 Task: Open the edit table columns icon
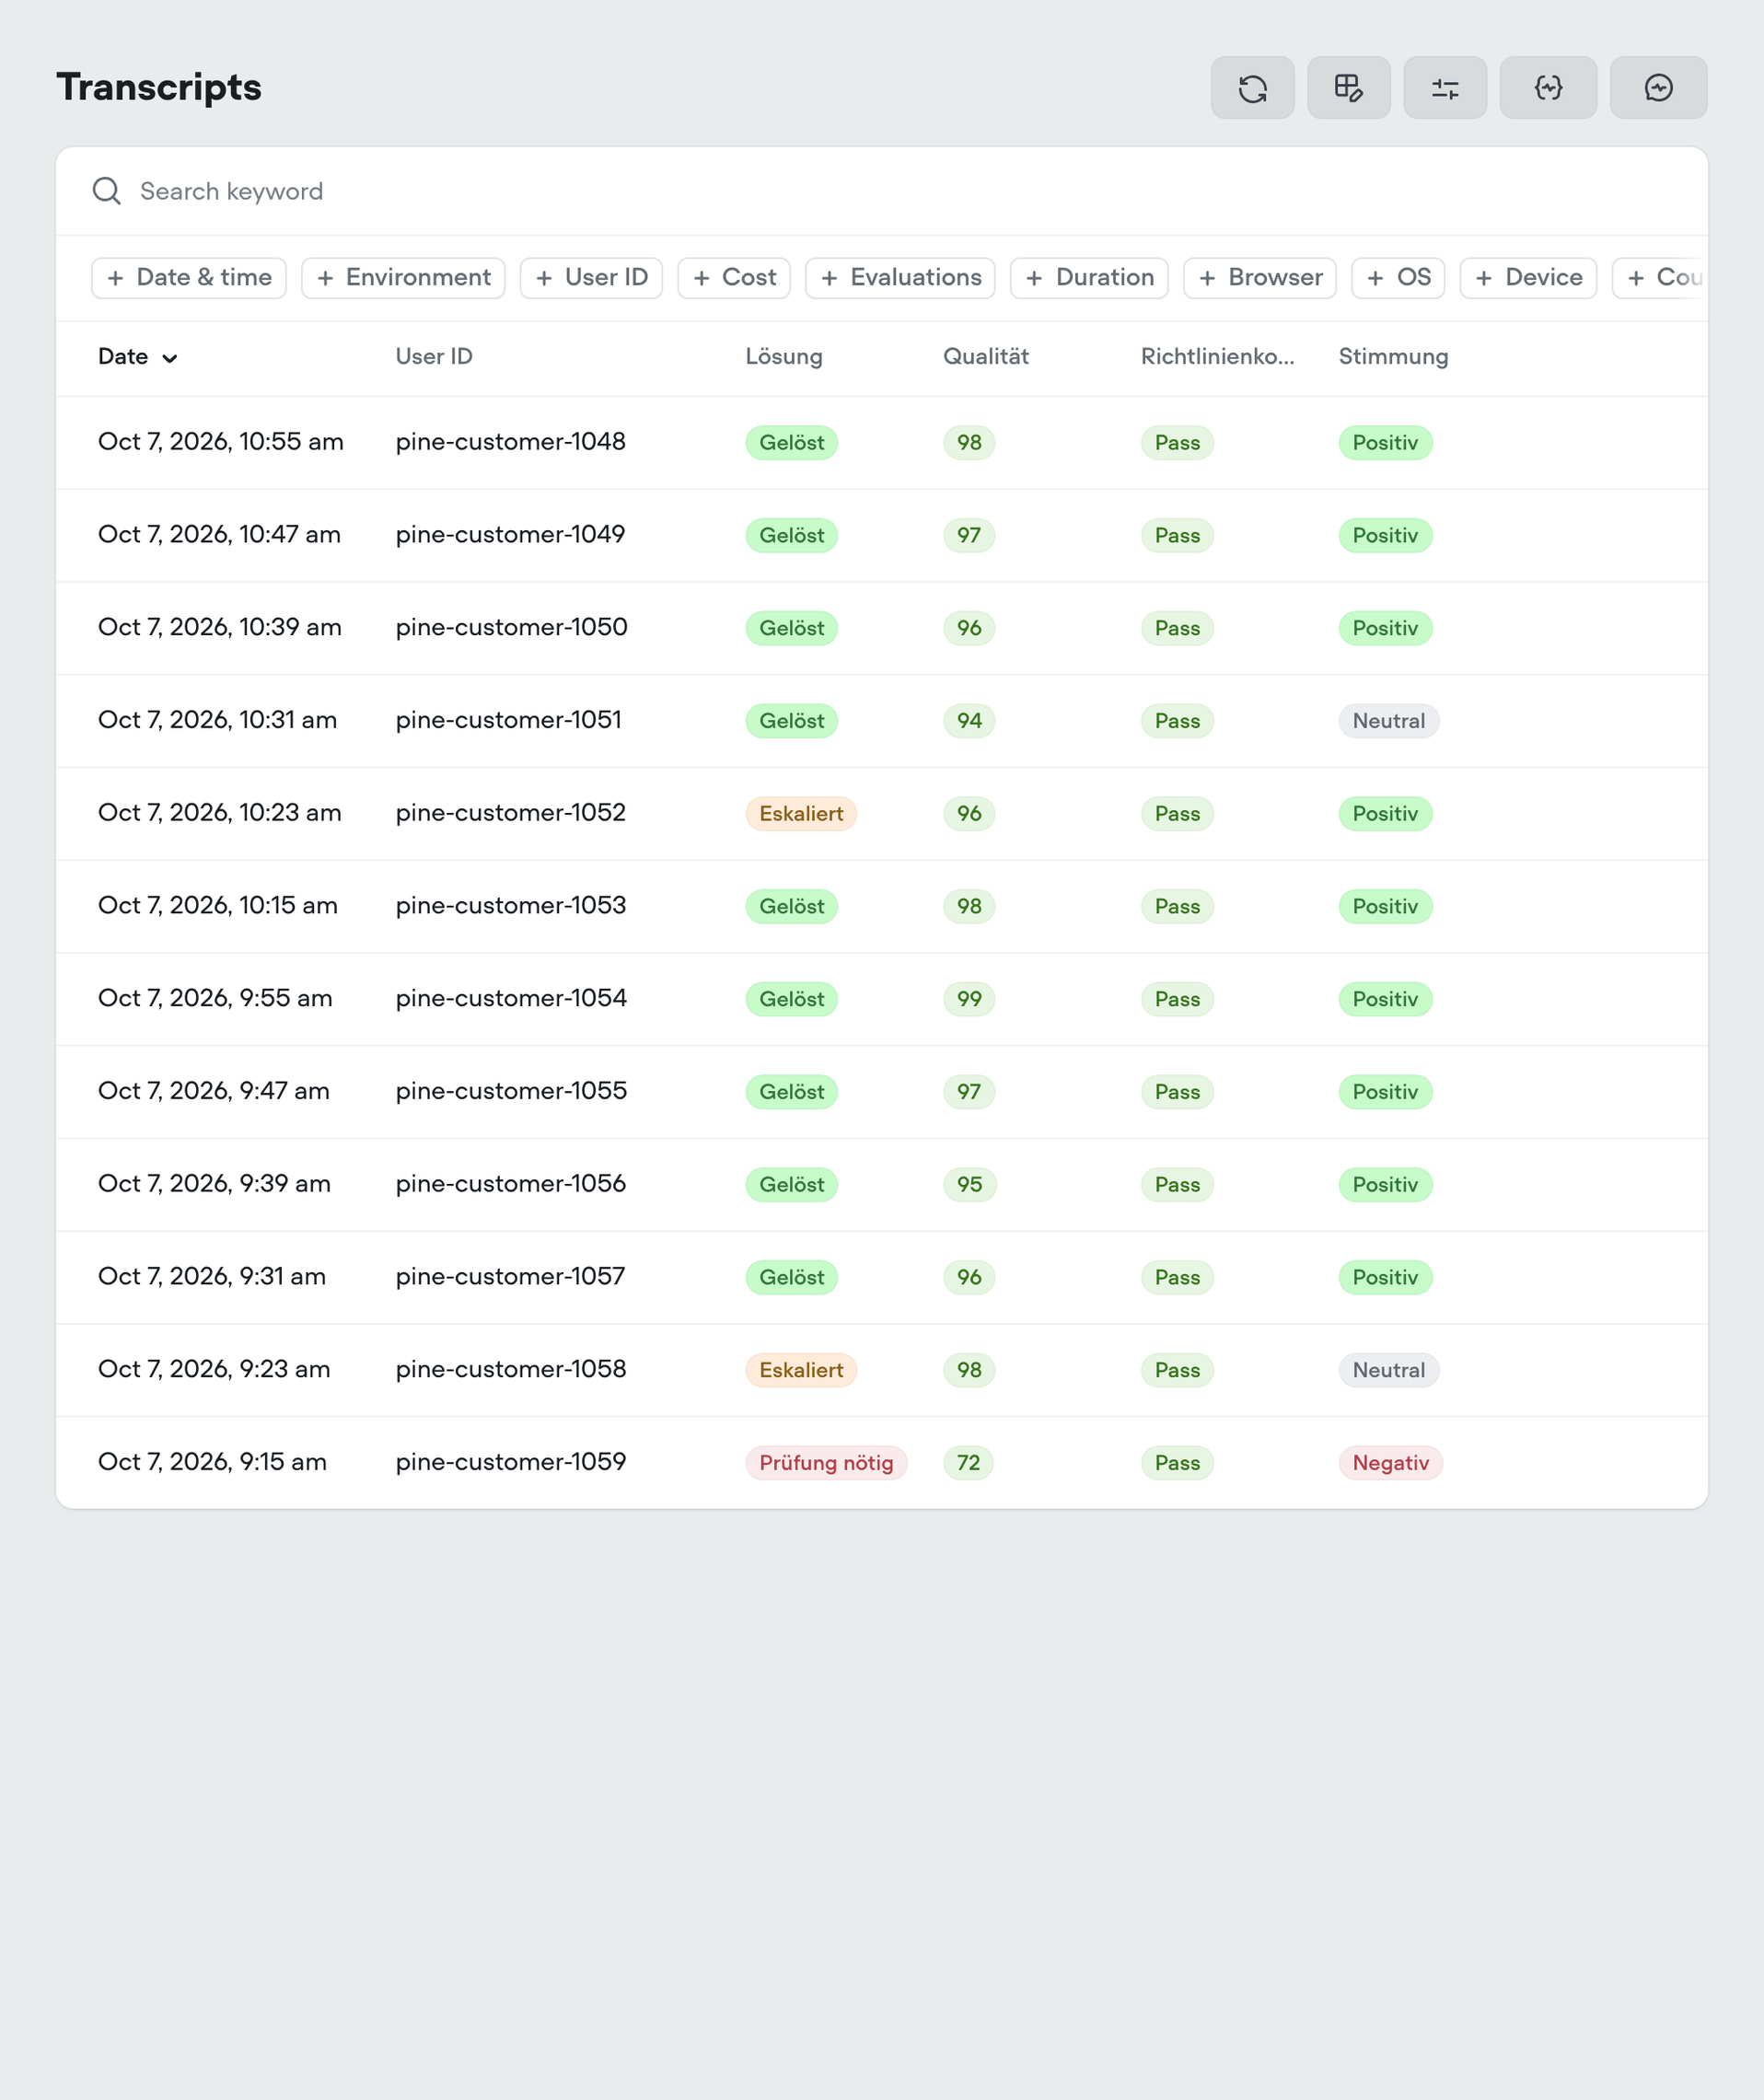pos(1348,88)
